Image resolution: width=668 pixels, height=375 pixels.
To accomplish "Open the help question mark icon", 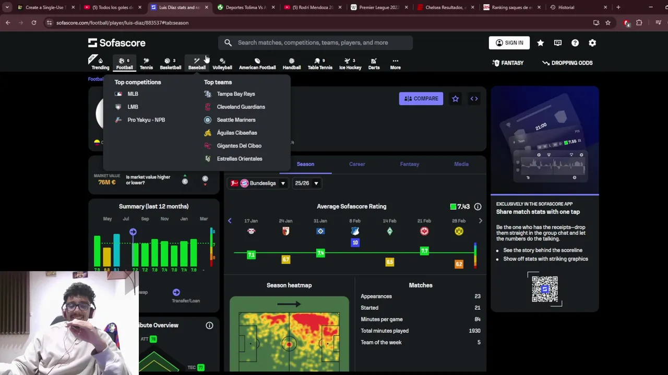I will click(x=575, y=43).
